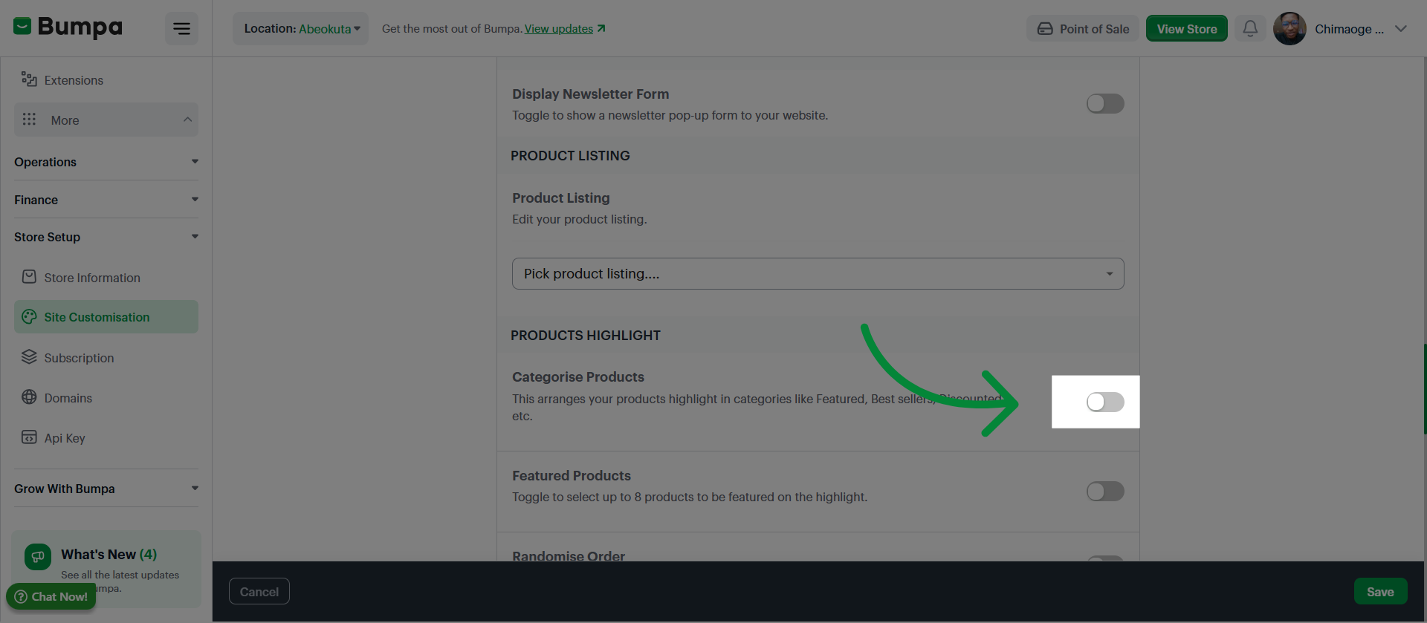Screen dimensions: 1427x623
Task: Click the Save button
Action: tap(1380, 591)
